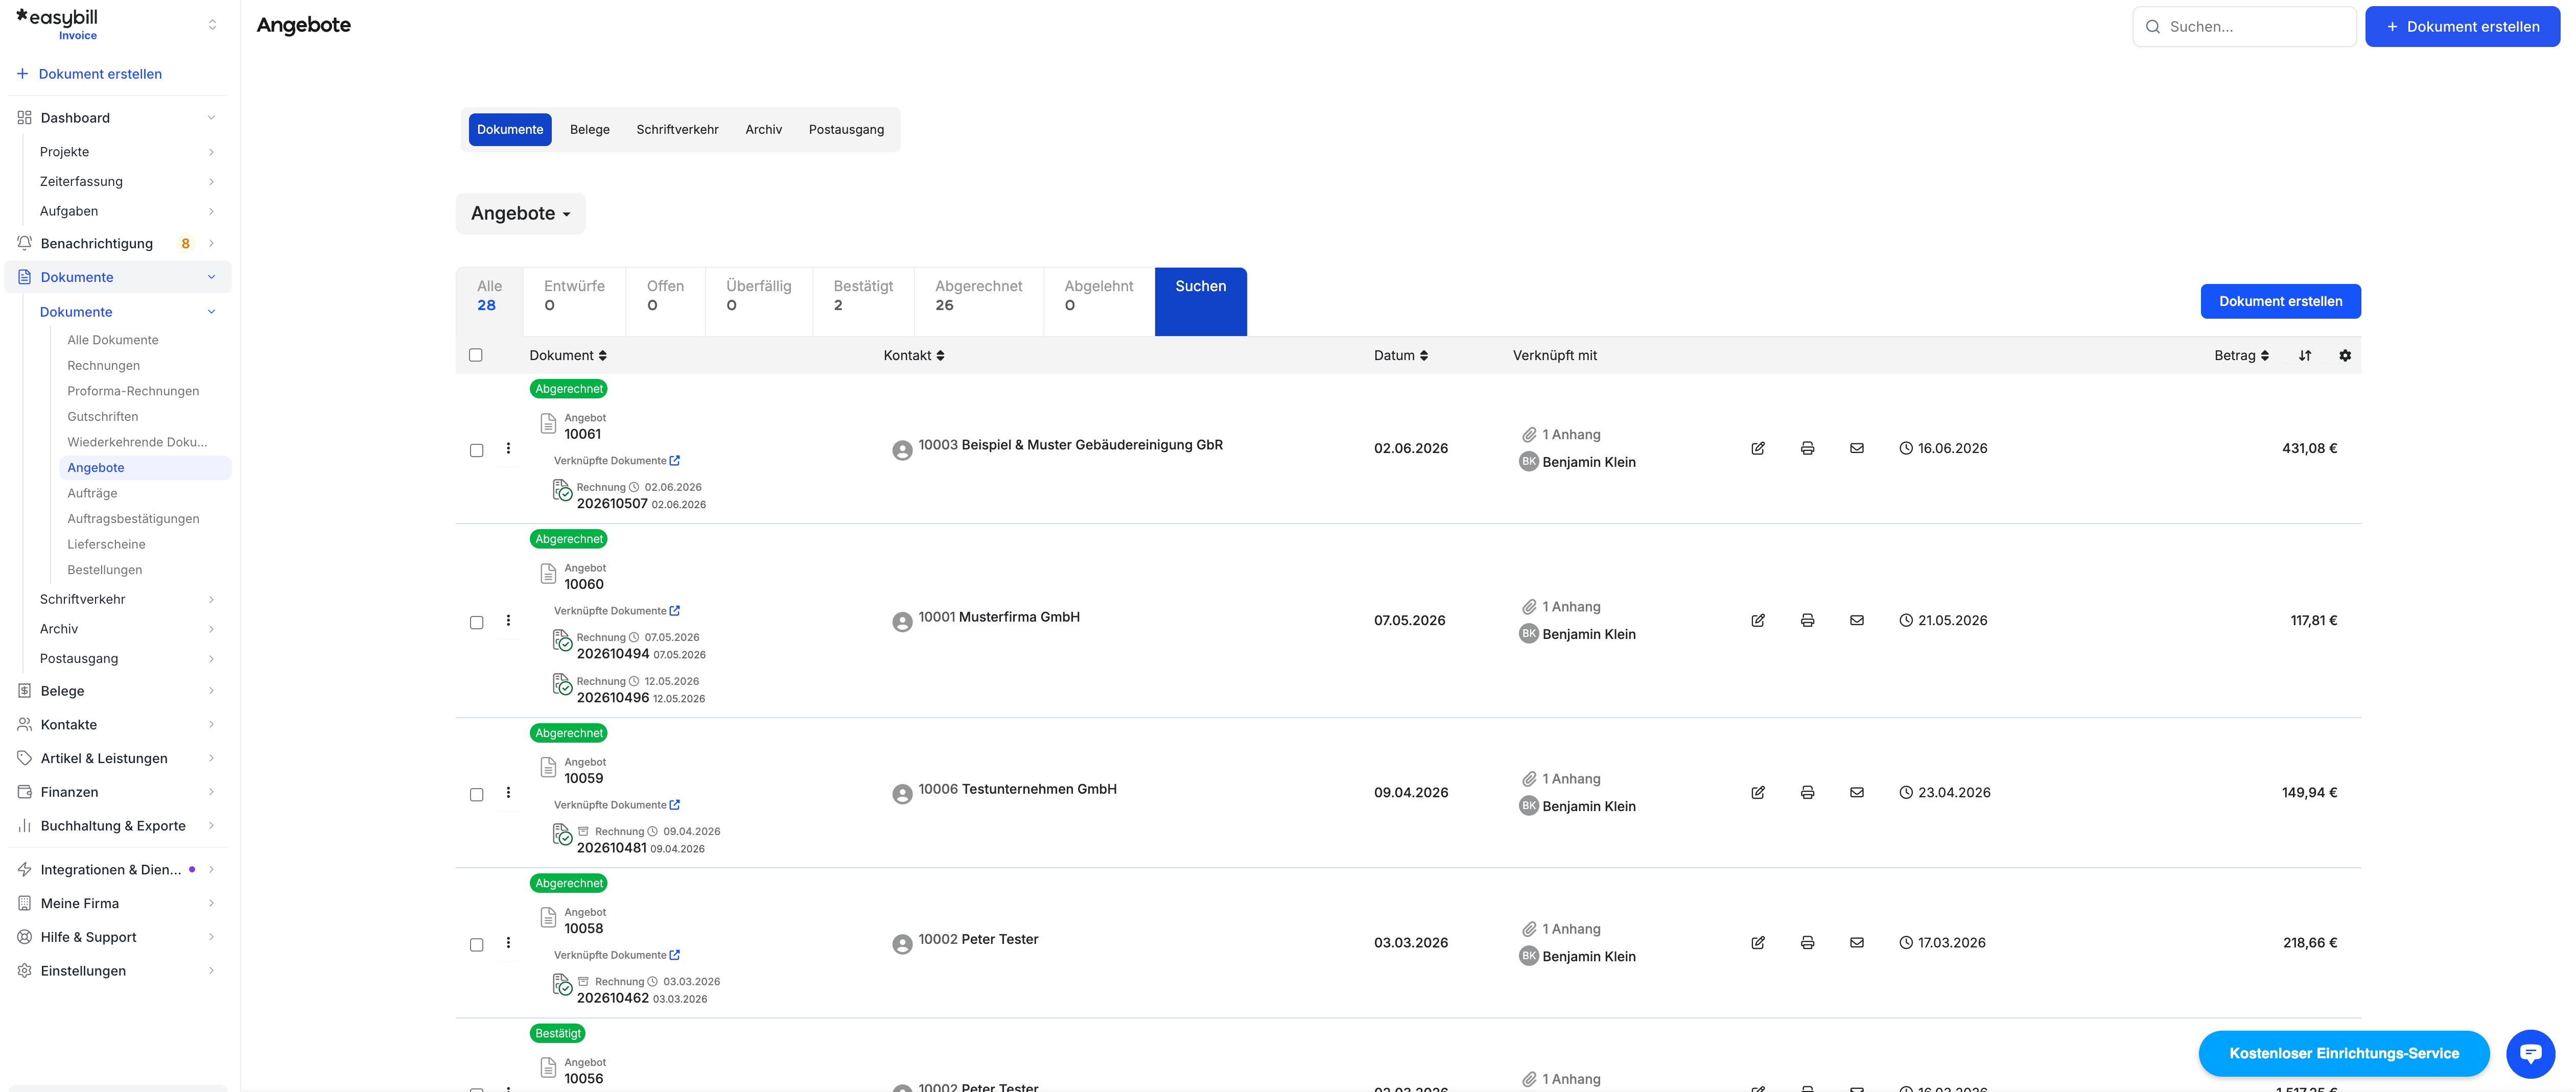Image resolution: width=2576 pixels, height=1092 pixels.
Task: Open table settings gear icon
Action: [2344, 355]
